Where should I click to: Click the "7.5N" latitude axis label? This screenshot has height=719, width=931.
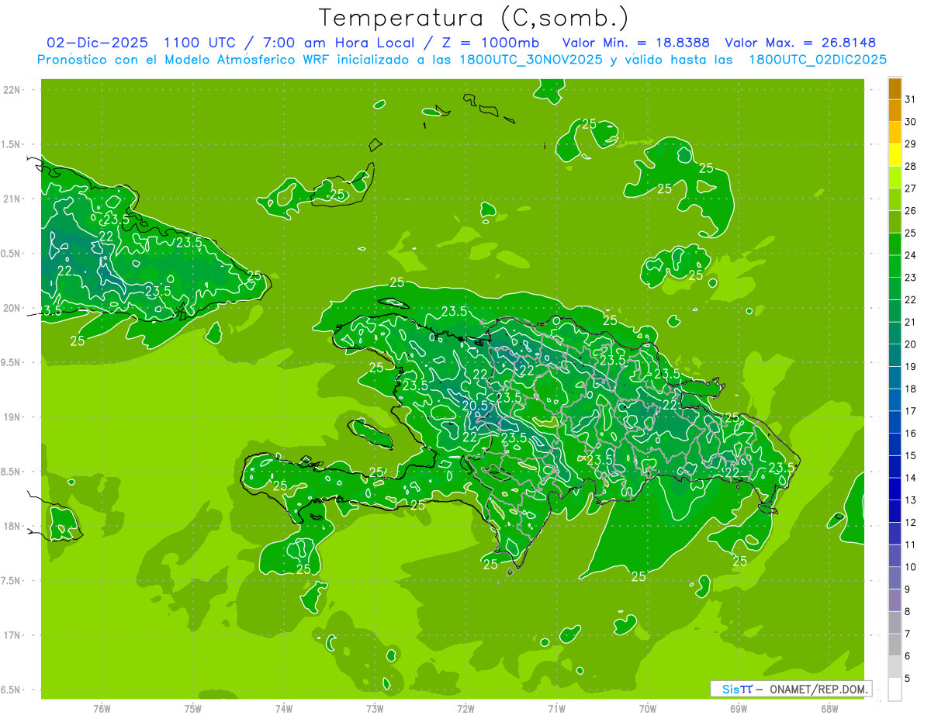[x=11, y=581]
